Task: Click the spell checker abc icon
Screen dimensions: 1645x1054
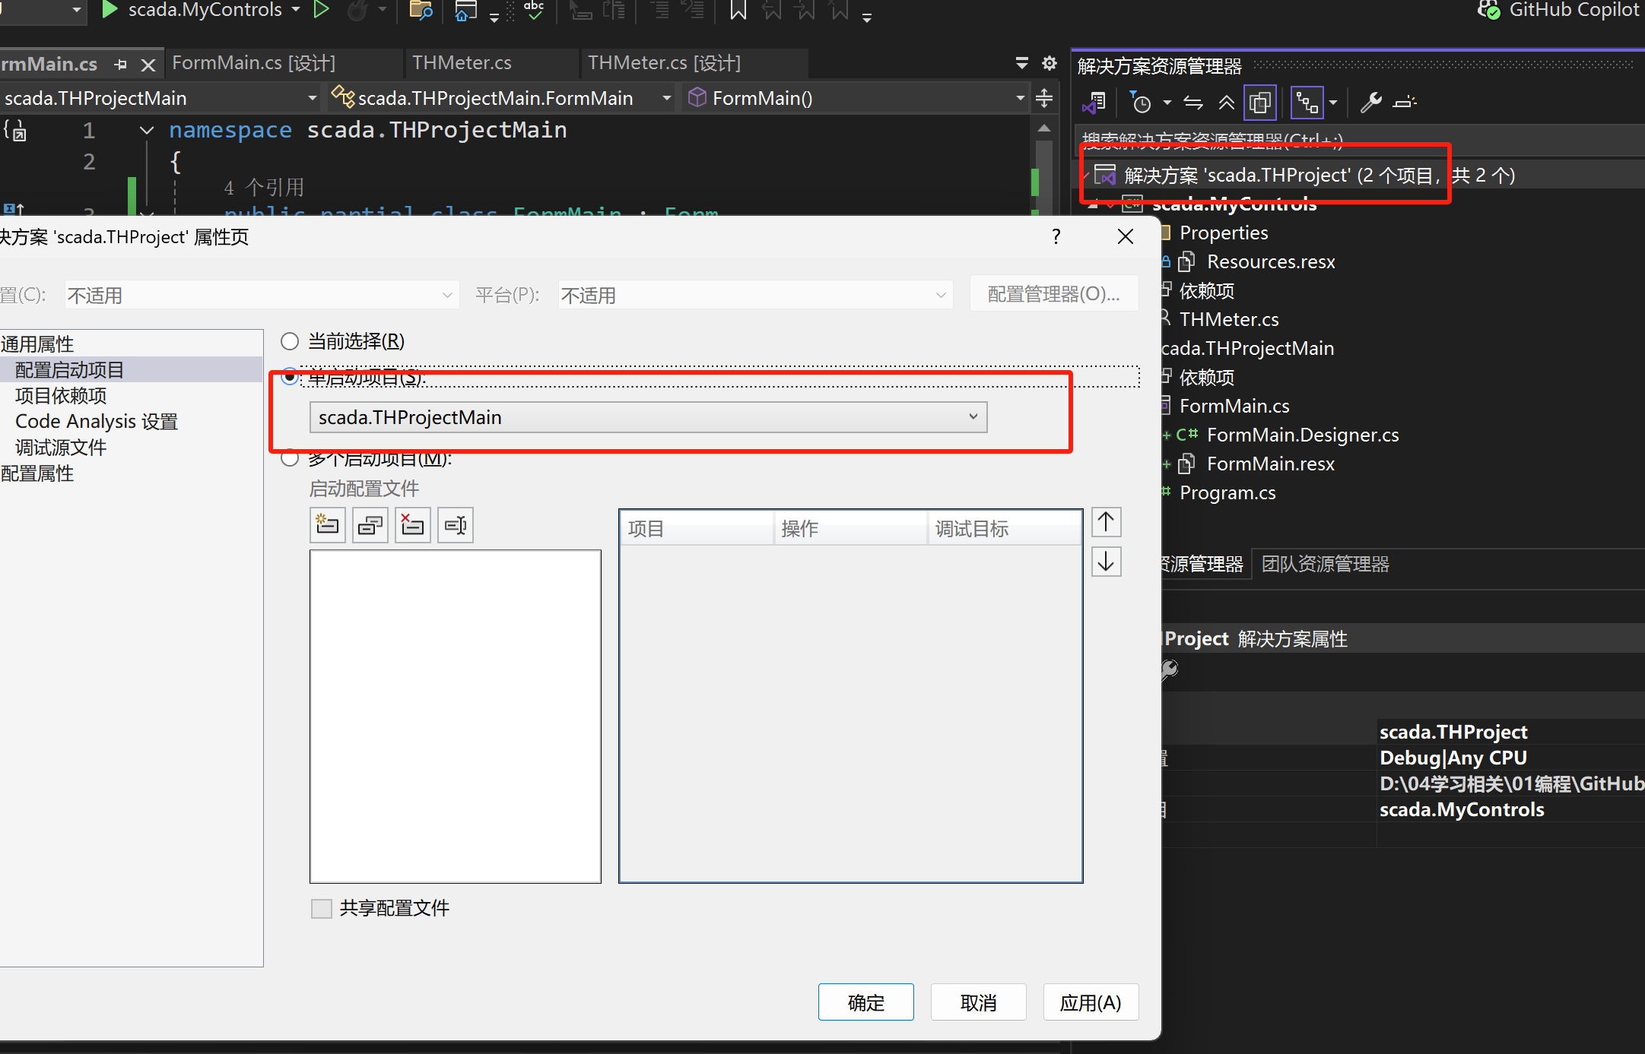Action: 535,10
